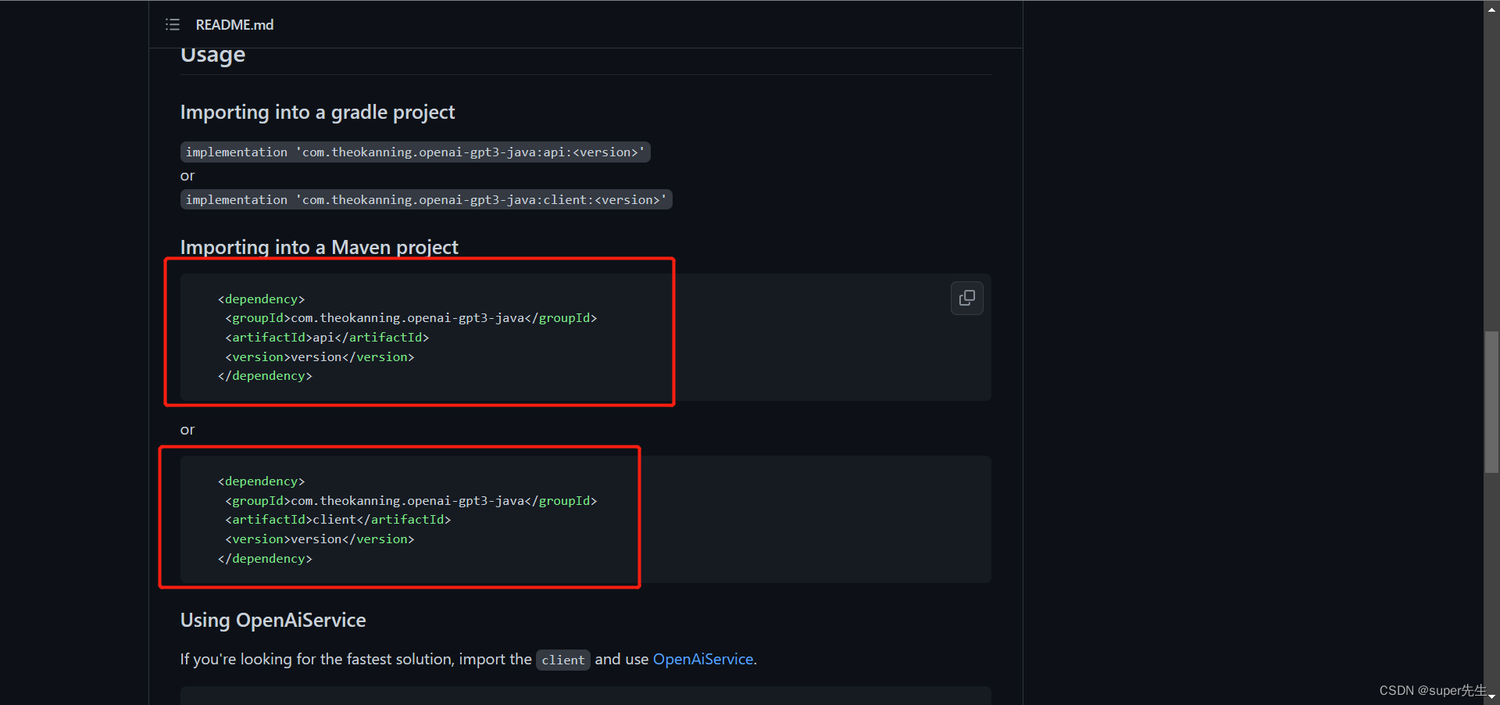This screenshot has width=1500, height=705.
Task: Click the gradle client implementation code line
Action: [427, 200]
